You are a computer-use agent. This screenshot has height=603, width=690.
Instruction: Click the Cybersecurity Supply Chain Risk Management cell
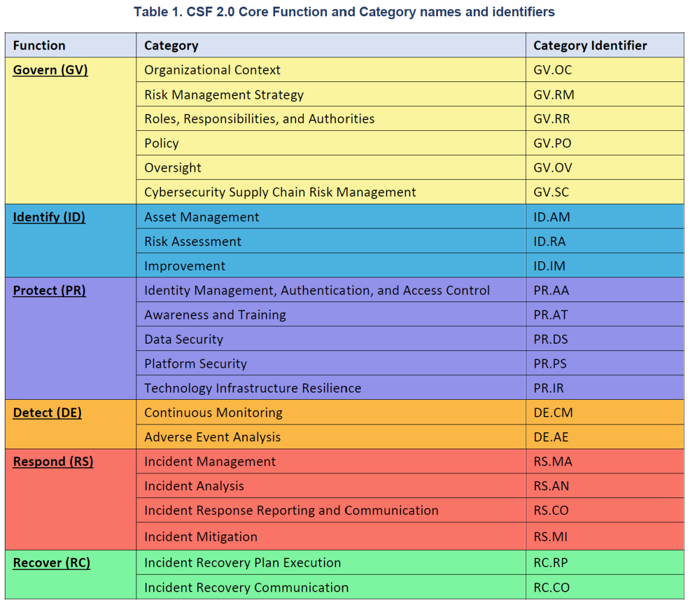[331, 192]
